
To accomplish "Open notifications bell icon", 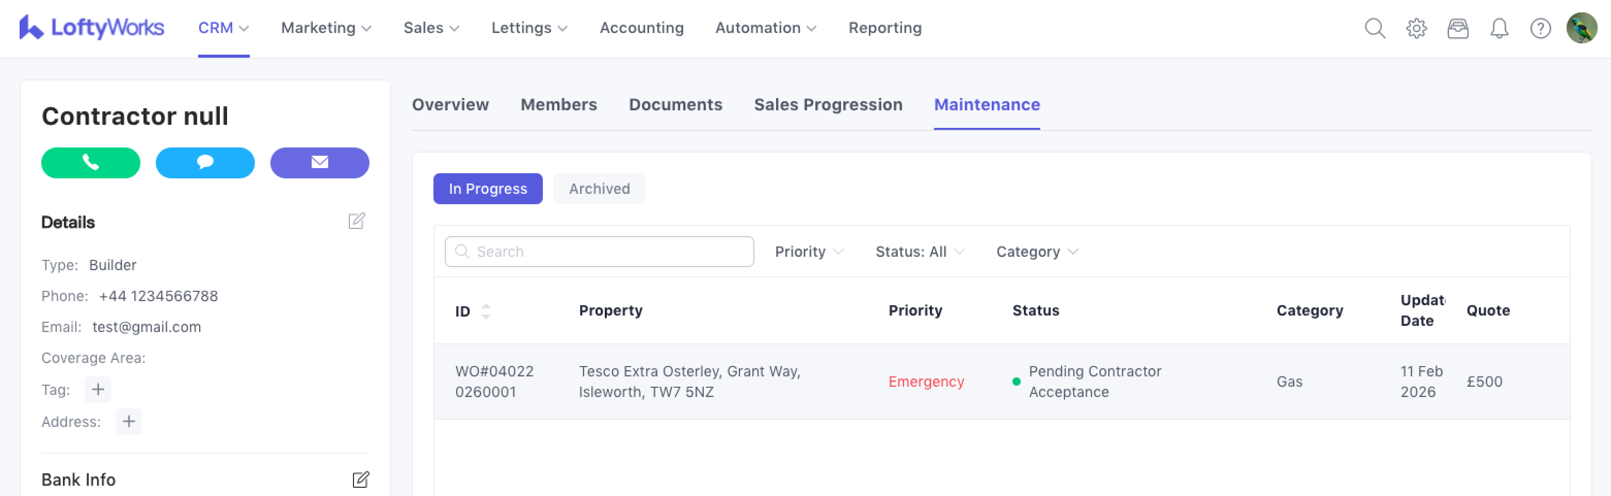I will click(1499, 28).
